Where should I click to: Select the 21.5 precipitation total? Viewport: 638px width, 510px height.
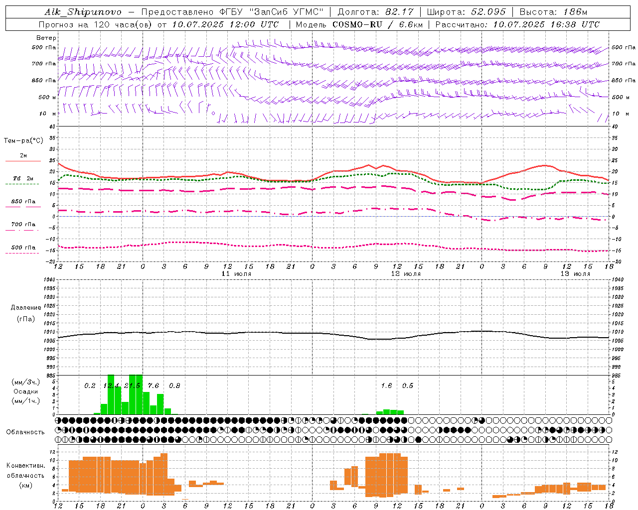132,385
